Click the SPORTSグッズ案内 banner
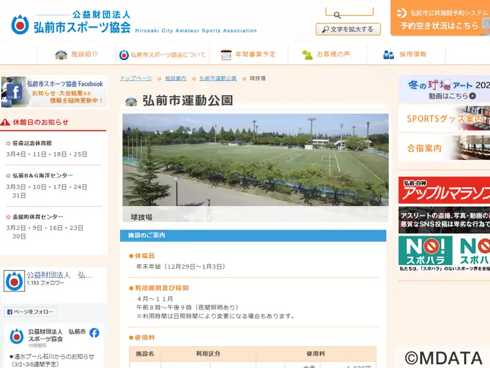 pyautogui.click(x=443, y=118)
